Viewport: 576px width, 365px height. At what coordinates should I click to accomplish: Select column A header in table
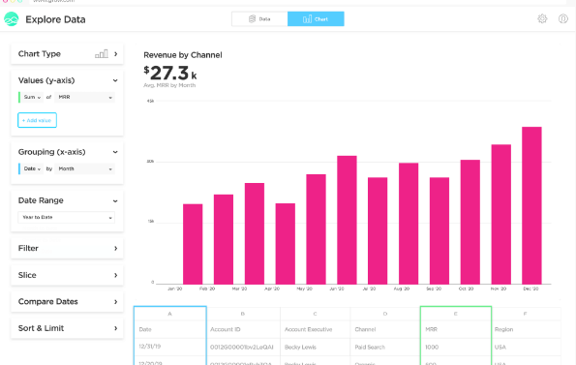click(x=170, y=314)
